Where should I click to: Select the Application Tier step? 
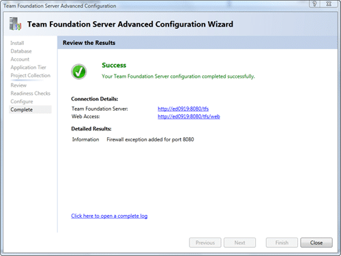(x=29, y=68)
